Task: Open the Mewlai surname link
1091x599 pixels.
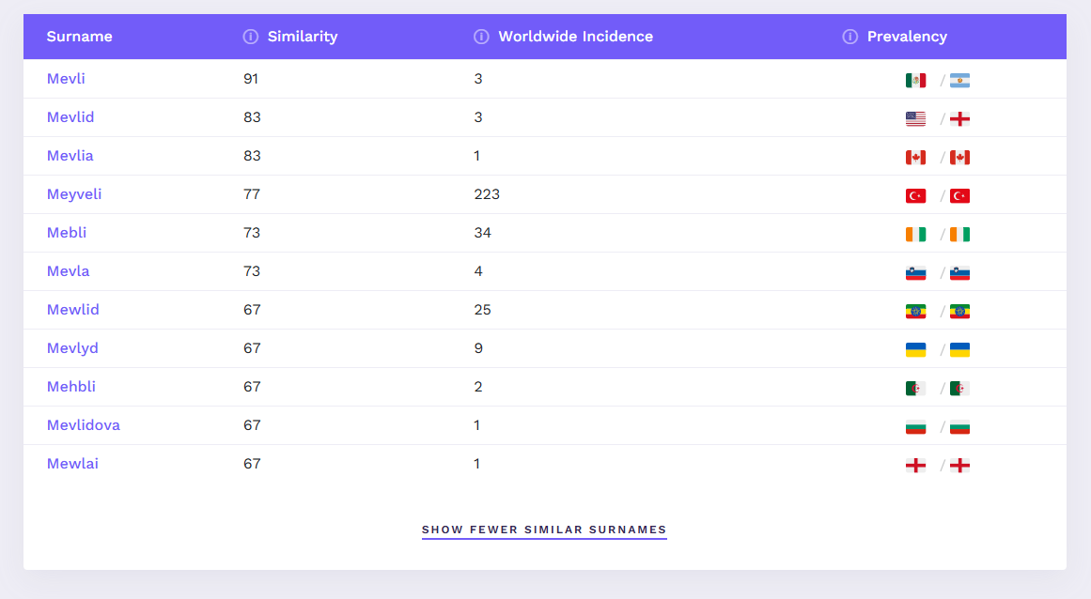Action: click(x=72, y=464)
